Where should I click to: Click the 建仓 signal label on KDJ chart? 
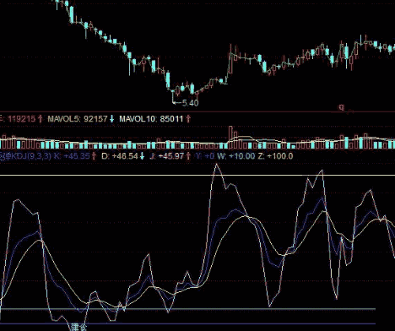tap(78, 328)
